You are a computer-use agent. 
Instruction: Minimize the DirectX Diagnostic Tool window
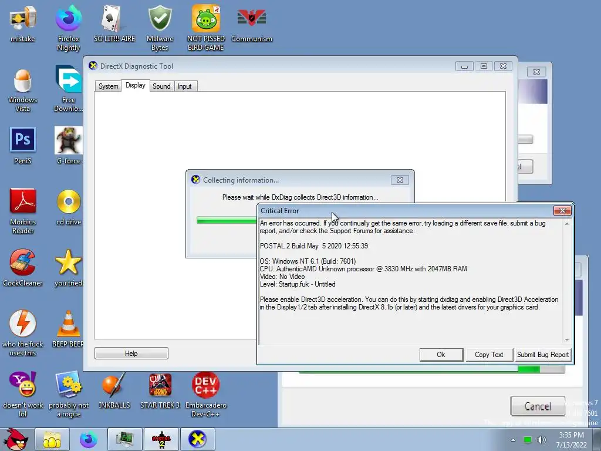(464, 66)
